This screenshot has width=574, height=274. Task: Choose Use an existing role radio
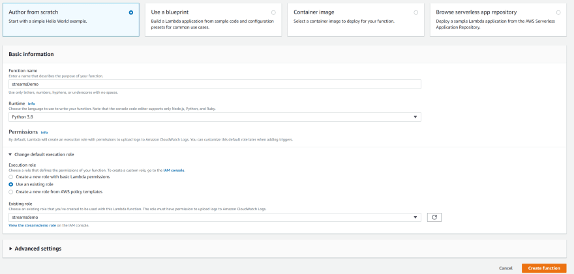(x=11, y=184)
